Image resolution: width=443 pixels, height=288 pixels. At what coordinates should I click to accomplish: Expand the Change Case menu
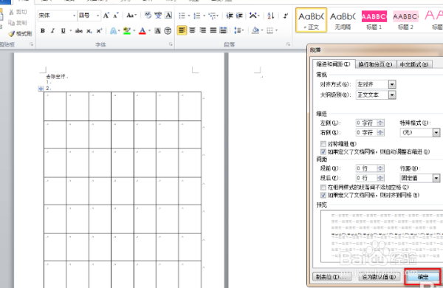coord(131,16)
